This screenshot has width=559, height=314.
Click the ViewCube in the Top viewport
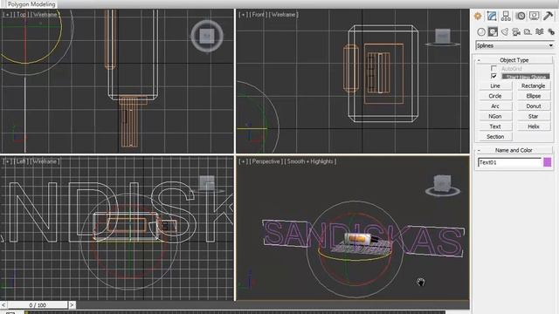(x=207, y=36)
